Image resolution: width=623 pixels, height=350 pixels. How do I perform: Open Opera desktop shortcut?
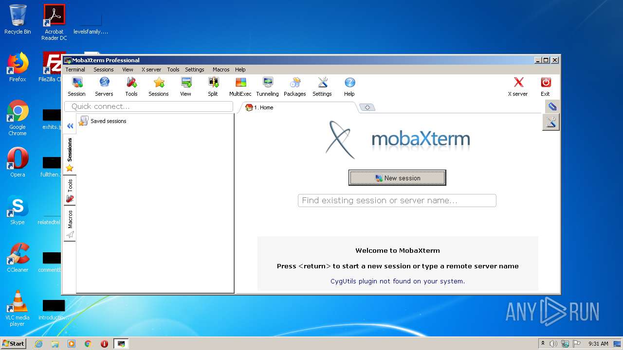(18, 162)
